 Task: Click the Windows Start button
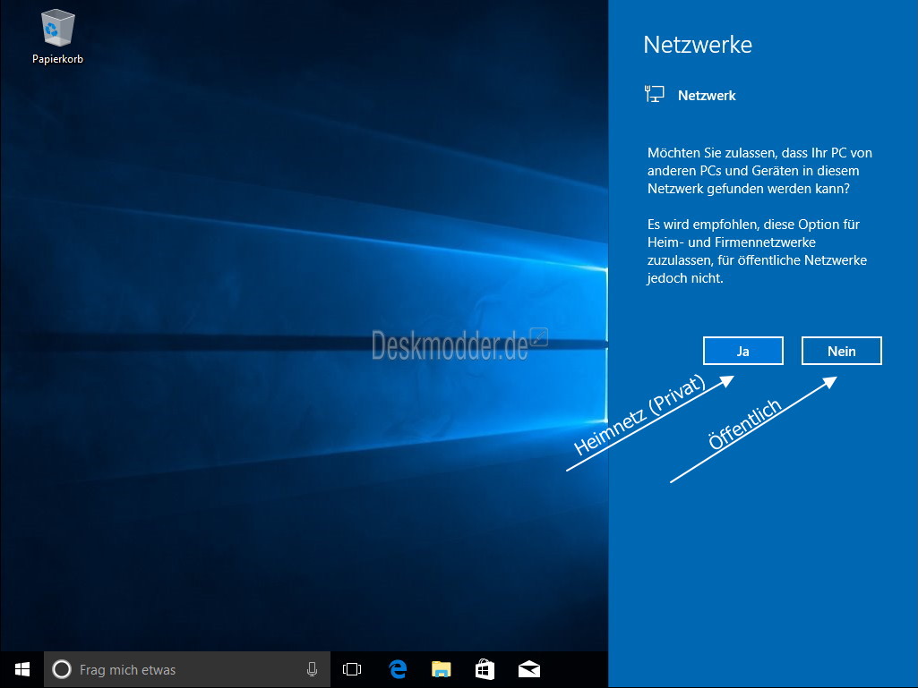pos(22,669)
